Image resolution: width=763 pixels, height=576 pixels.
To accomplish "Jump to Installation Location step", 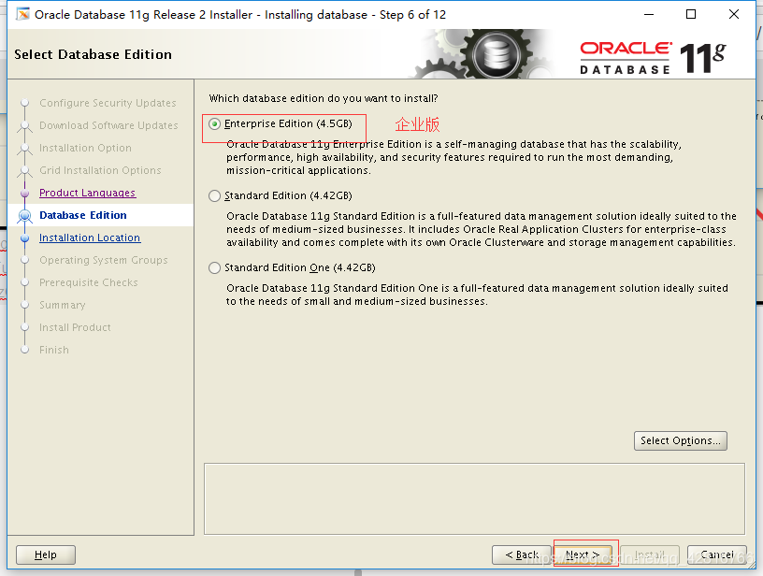I will click(90, 238).
